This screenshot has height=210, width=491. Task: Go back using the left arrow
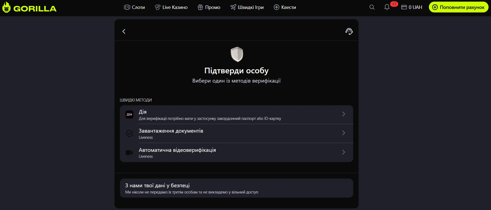(x=124, y=31)
